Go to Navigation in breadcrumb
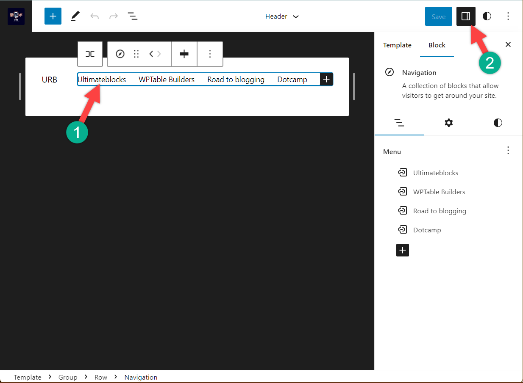This screenshot has height=383, width=523. tap(141, 377)
